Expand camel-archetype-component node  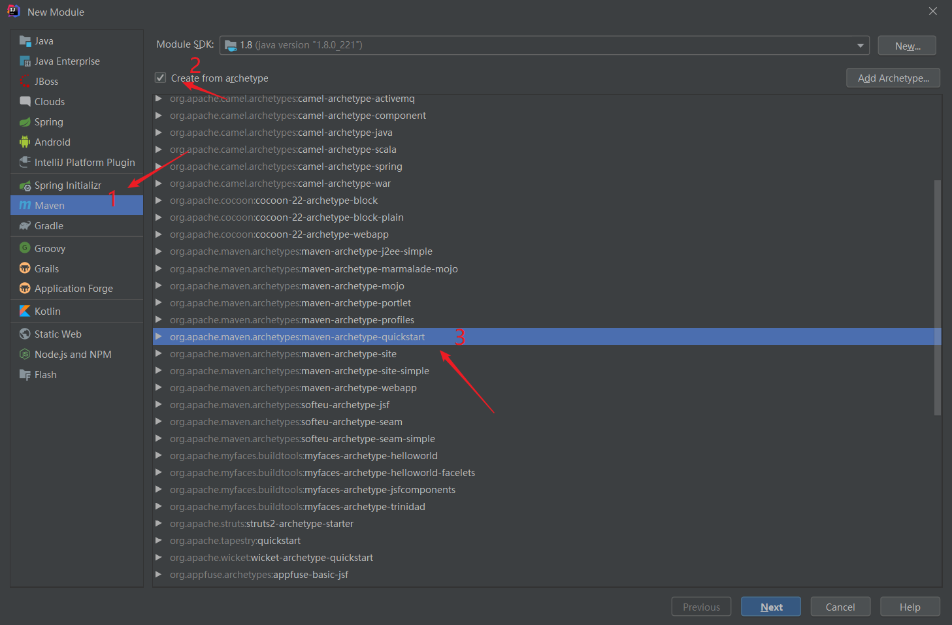[x=158, y=116]
